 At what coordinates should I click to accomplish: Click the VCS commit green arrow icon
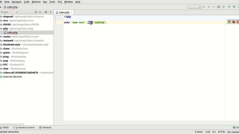click(x=234, y=7)
